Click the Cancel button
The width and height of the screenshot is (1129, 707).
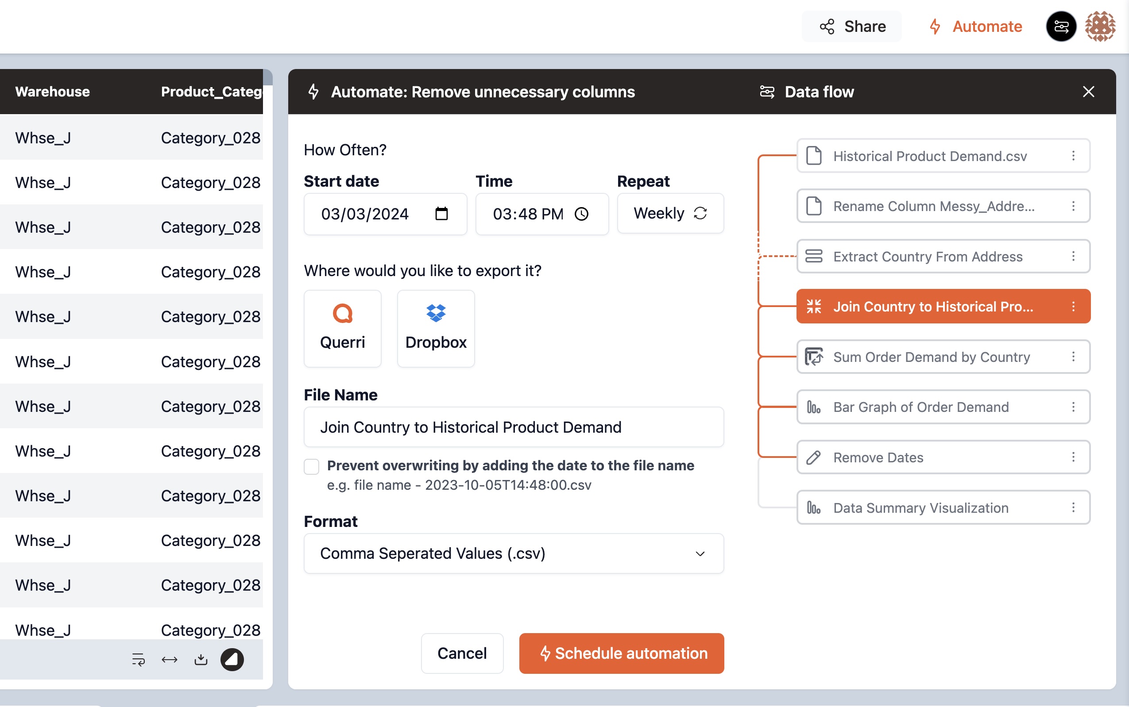point(462,653)
